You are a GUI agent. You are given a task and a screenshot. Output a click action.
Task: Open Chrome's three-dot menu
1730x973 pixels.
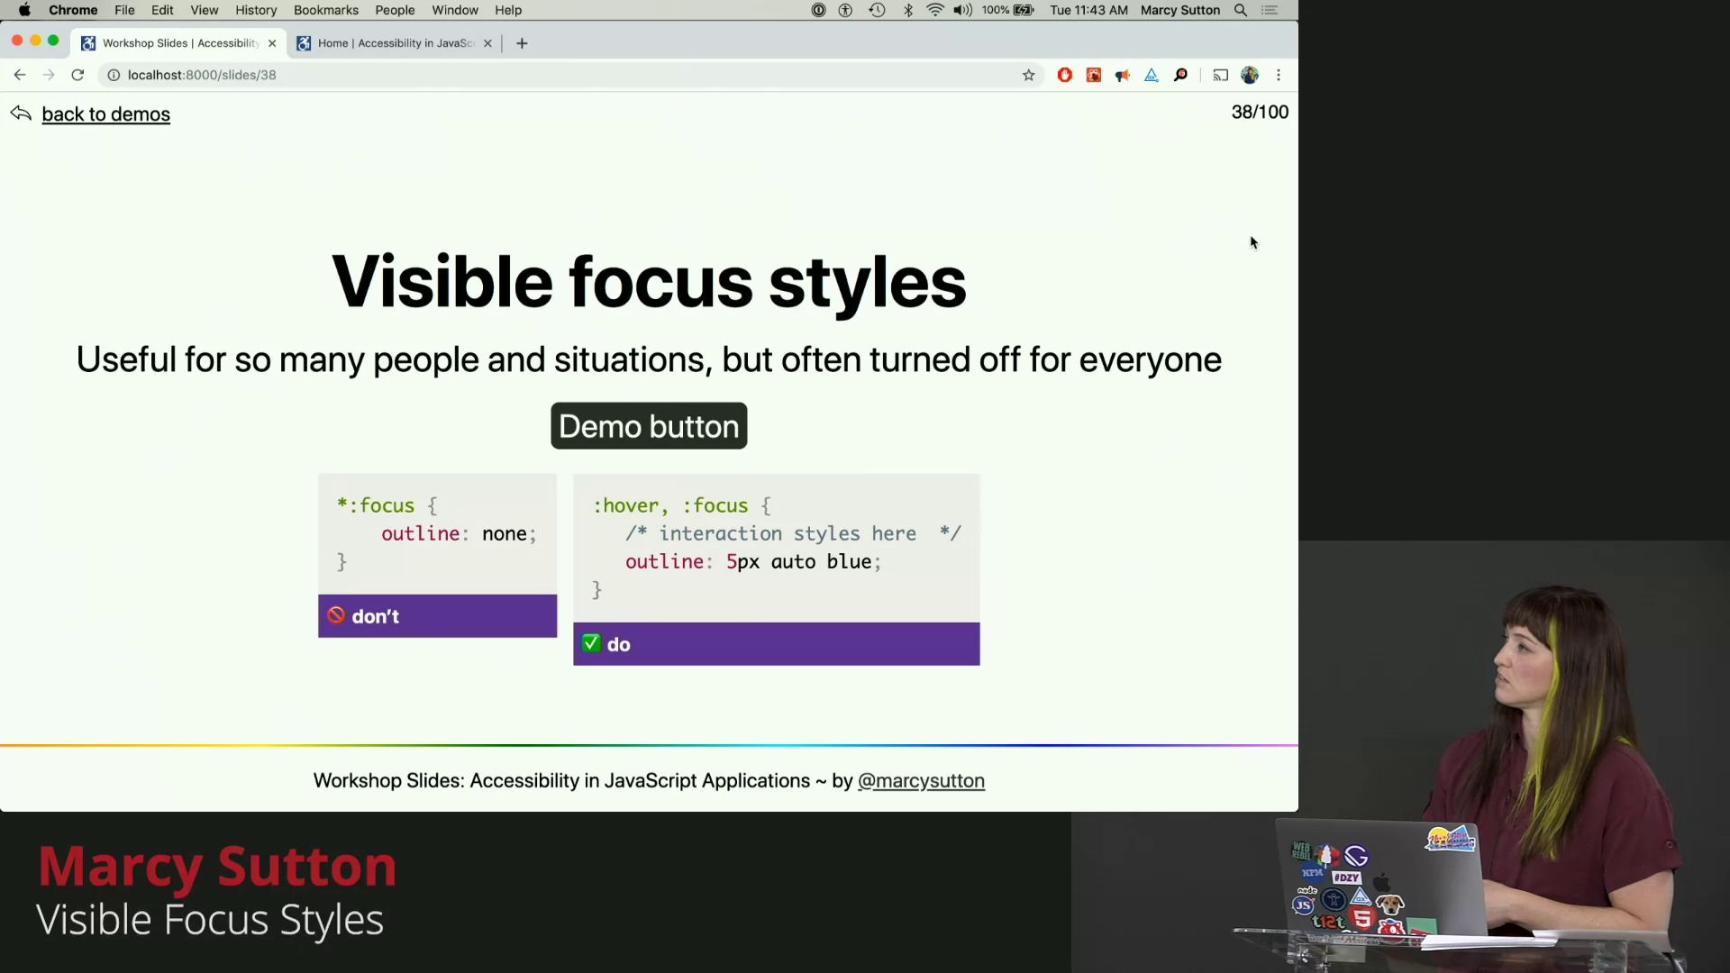pyautogui.click(x=1278, y=76)
